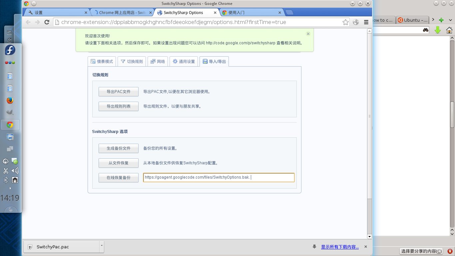Open the second file manager panel icon

pos(10,89)
